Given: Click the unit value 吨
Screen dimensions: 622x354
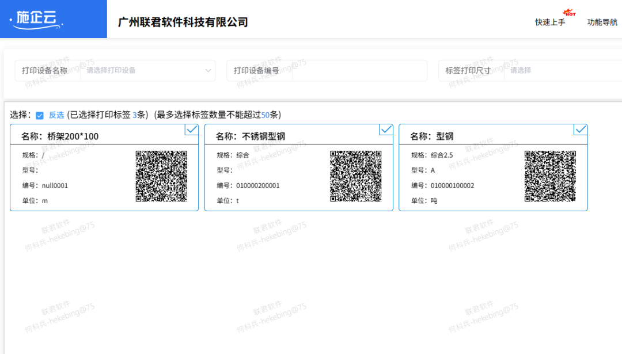Looking at the screenshot, I should point(434,200).
